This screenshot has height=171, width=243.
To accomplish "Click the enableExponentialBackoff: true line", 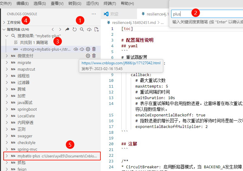I will coord(170,115).
